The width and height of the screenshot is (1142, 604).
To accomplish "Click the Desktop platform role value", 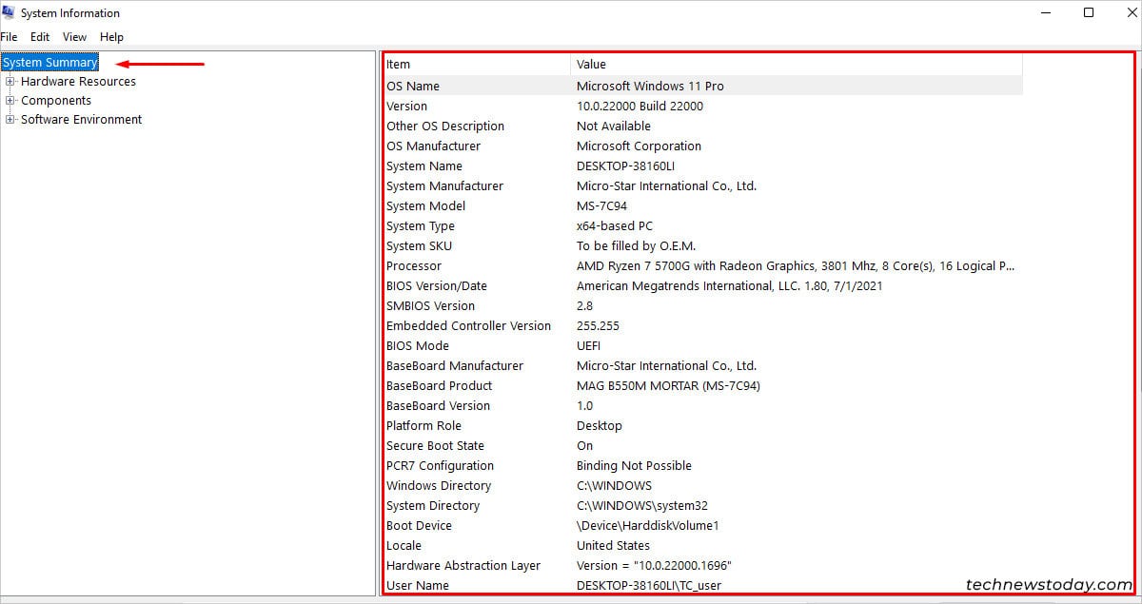I will tap(600, 425).
